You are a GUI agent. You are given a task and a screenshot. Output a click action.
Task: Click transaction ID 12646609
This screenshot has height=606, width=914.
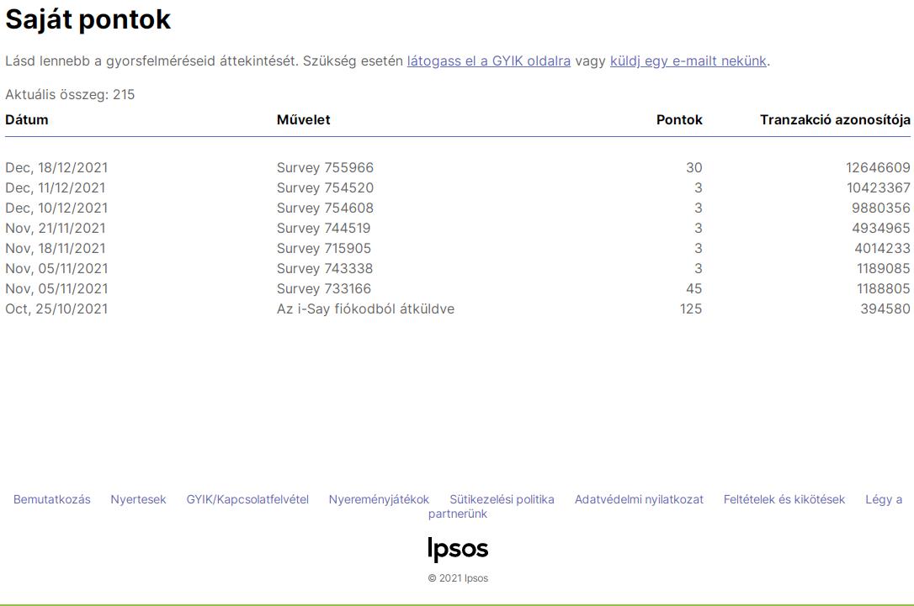(x=878, y=167)
